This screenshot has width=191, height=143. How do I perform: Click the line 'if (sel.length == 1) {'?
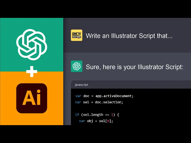[97, 115]
